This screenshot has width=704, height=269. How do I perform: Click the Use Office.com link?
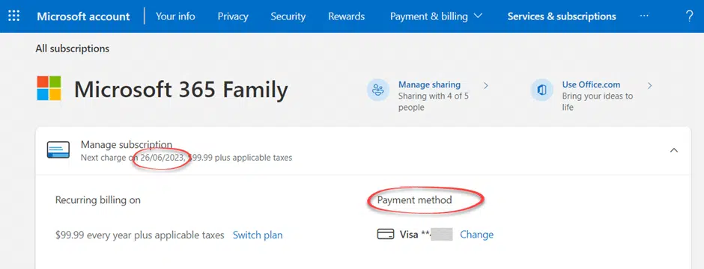coord(592,84)
